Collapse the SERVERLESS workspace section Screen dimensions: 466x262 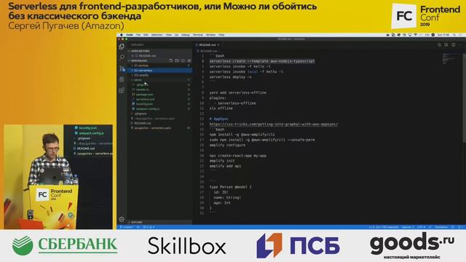pyautogui.click(x=139, y=60)
